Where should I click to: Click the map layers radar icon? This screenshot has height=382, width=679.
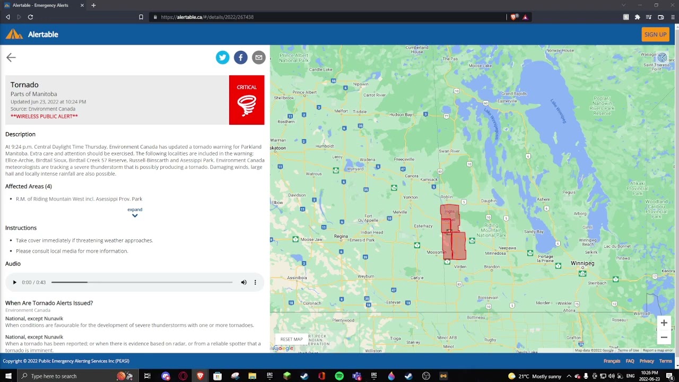[662, 57]
